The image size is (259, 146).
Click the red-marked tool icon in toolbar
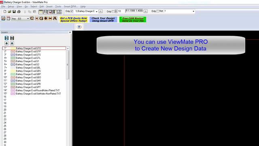(x=50, y=12)
